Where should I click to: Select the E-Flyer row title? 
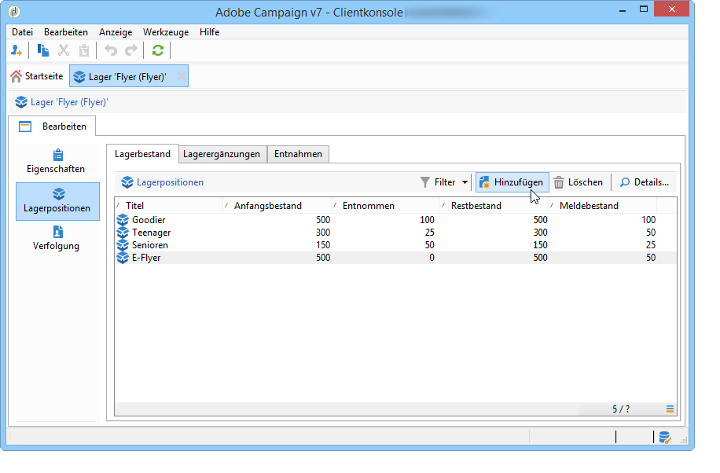(x=146, y=258)
